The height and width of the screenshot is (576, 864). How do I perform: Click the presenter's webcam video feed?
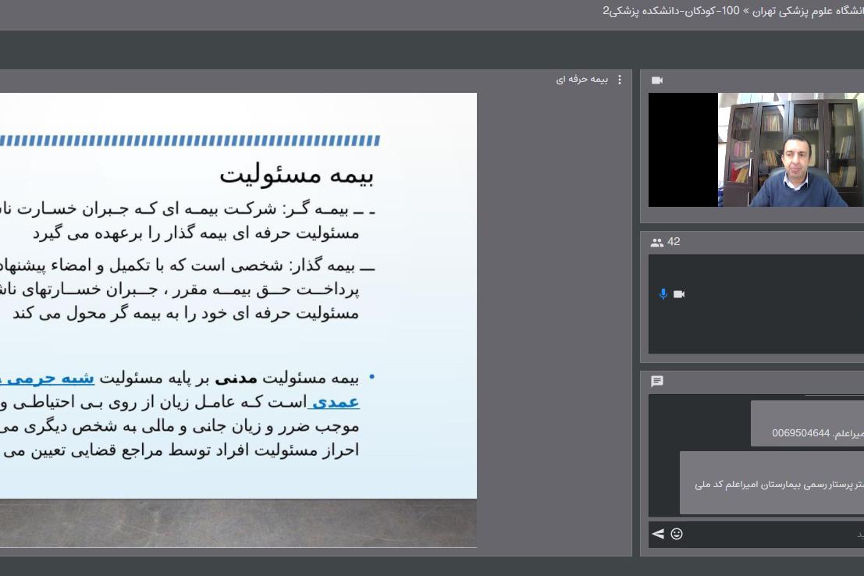click(x=790, y=150)
